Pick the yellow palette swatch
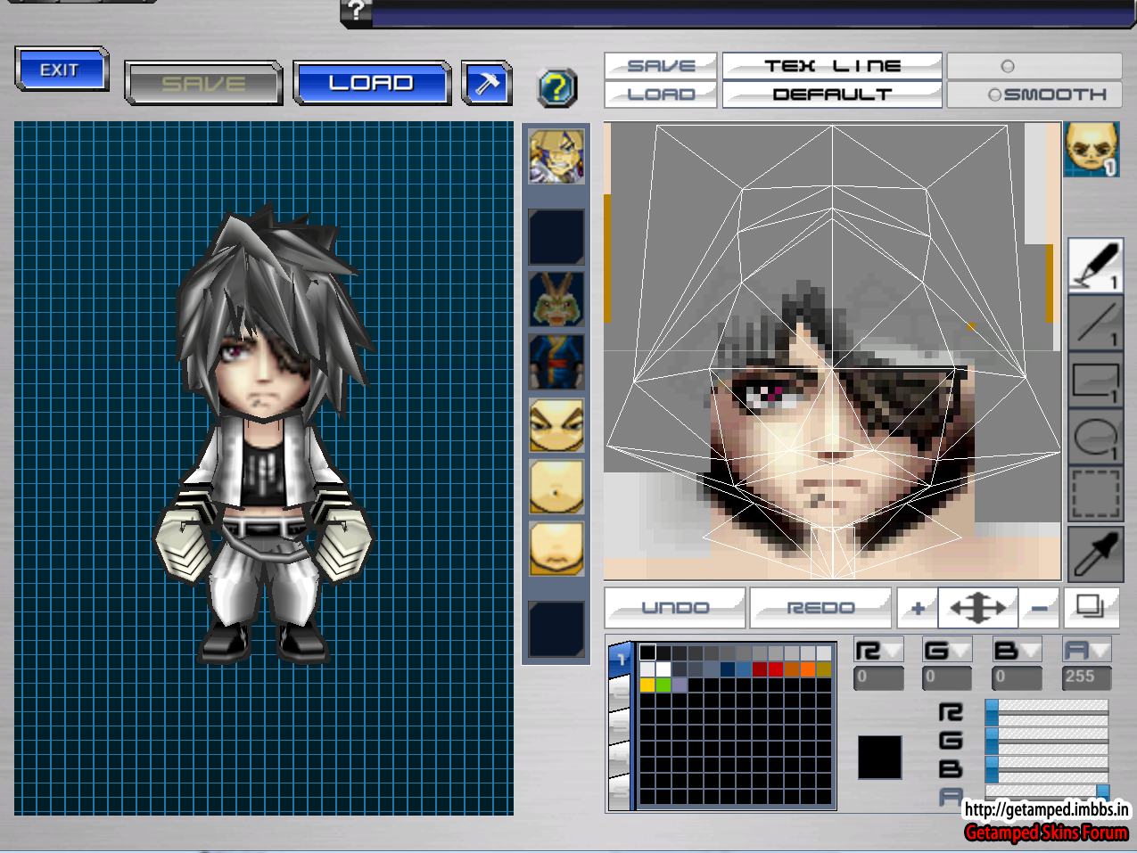 click(647, 685)
